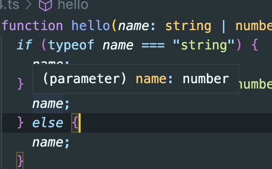Click the hover tooltip showing name: number
Viewport: 272px width, 169px height.
136,79
